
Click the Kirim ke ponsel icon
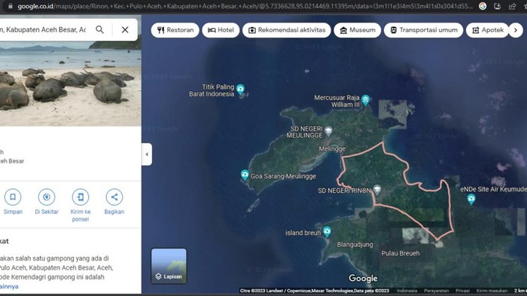tap(81, 197)
